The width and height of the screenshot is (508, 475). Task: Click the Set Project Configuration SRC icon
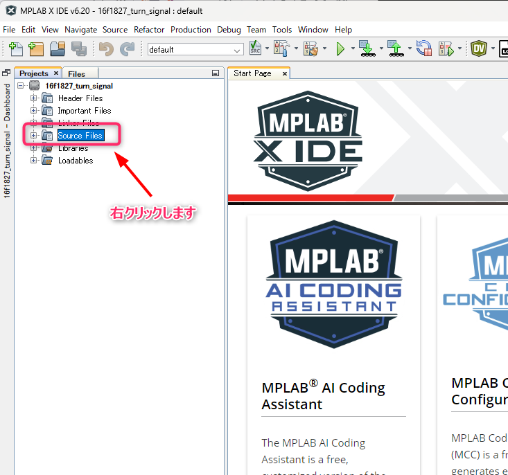point(255,48)
